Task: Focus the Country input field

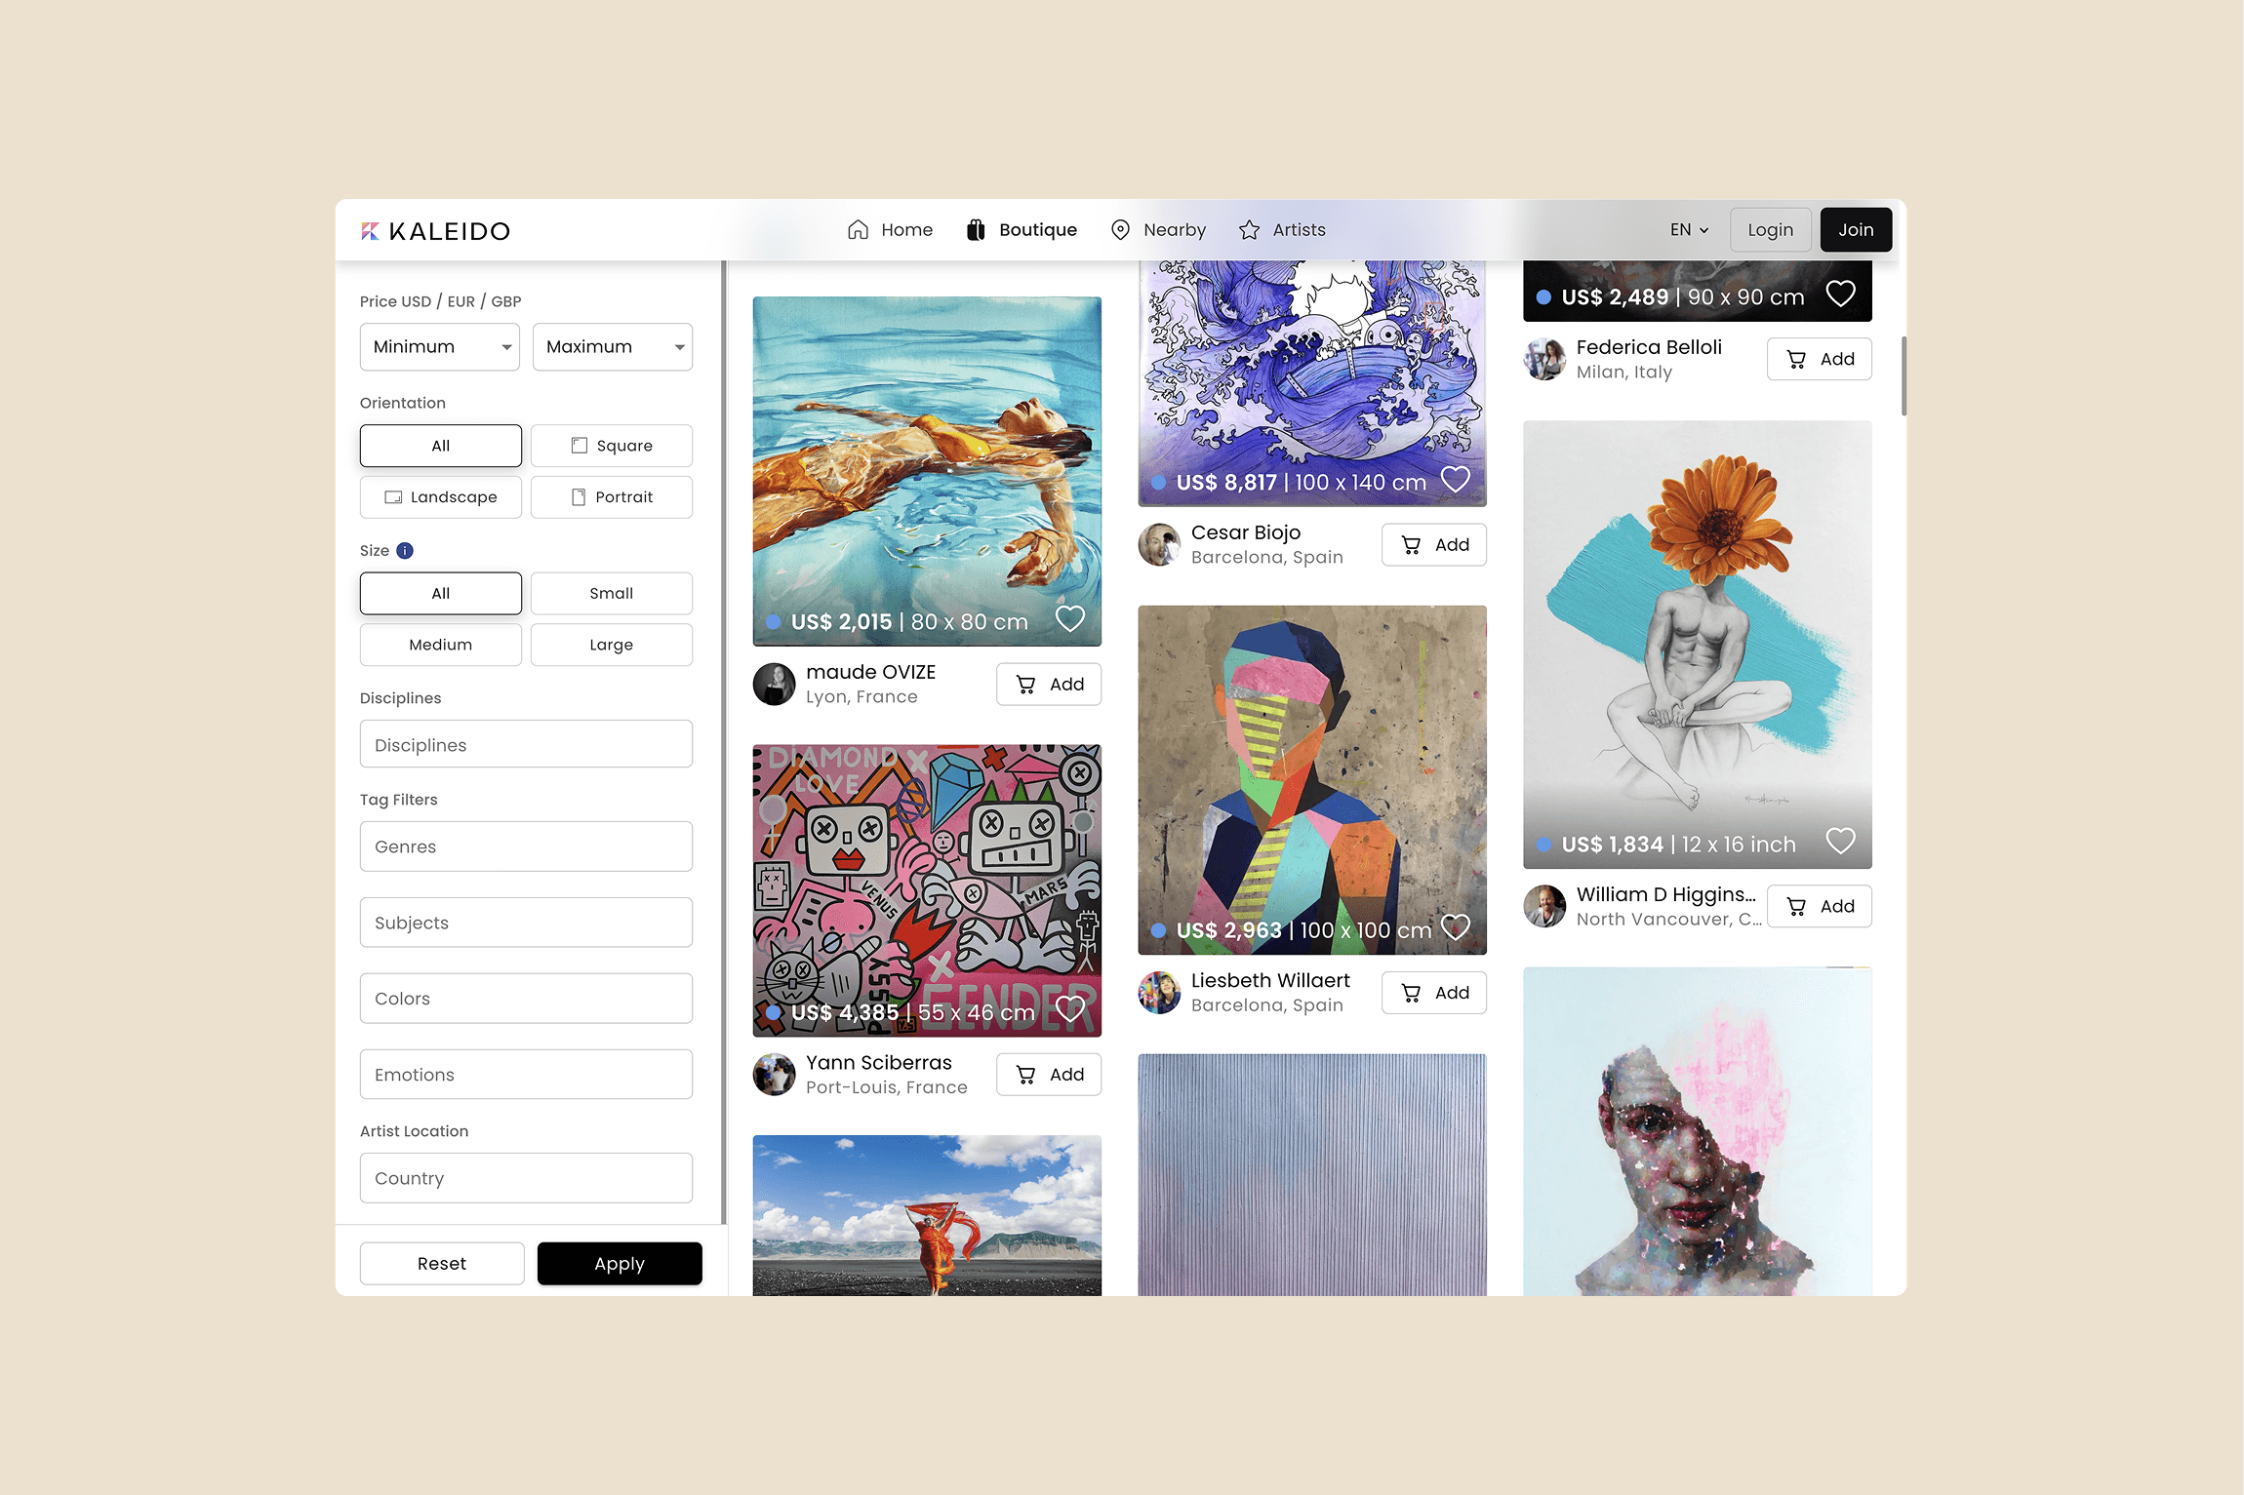Action: coord(527,1178)
